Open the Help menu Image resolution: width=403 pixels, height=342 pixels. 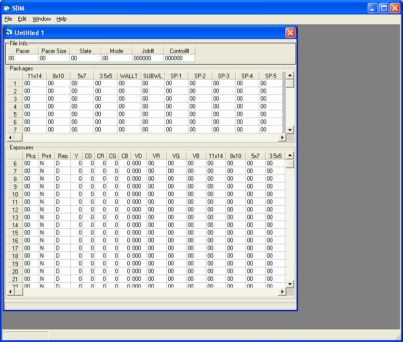61,19
